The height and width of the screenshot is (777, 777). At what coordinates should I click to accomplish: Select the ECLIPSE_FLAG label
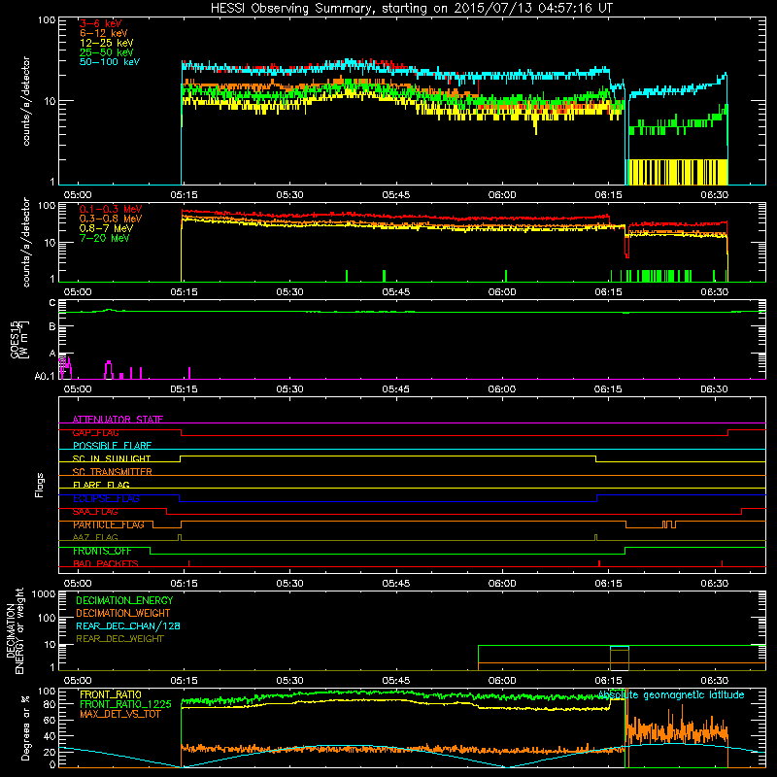pyautogui.click(x=106, y=498)
